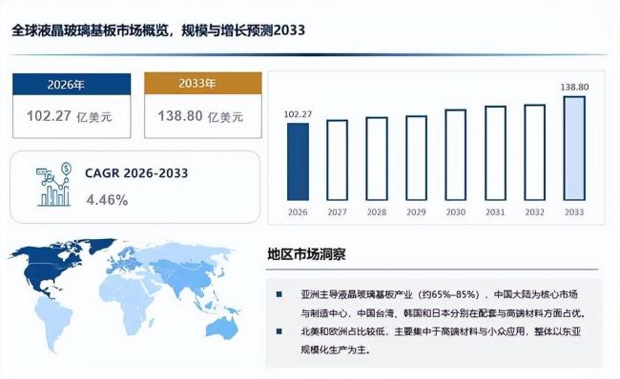This screenshot has width=620, height=379.
Task: Click the CAGR chart-and-dollar icon
Action: [53, 185]
